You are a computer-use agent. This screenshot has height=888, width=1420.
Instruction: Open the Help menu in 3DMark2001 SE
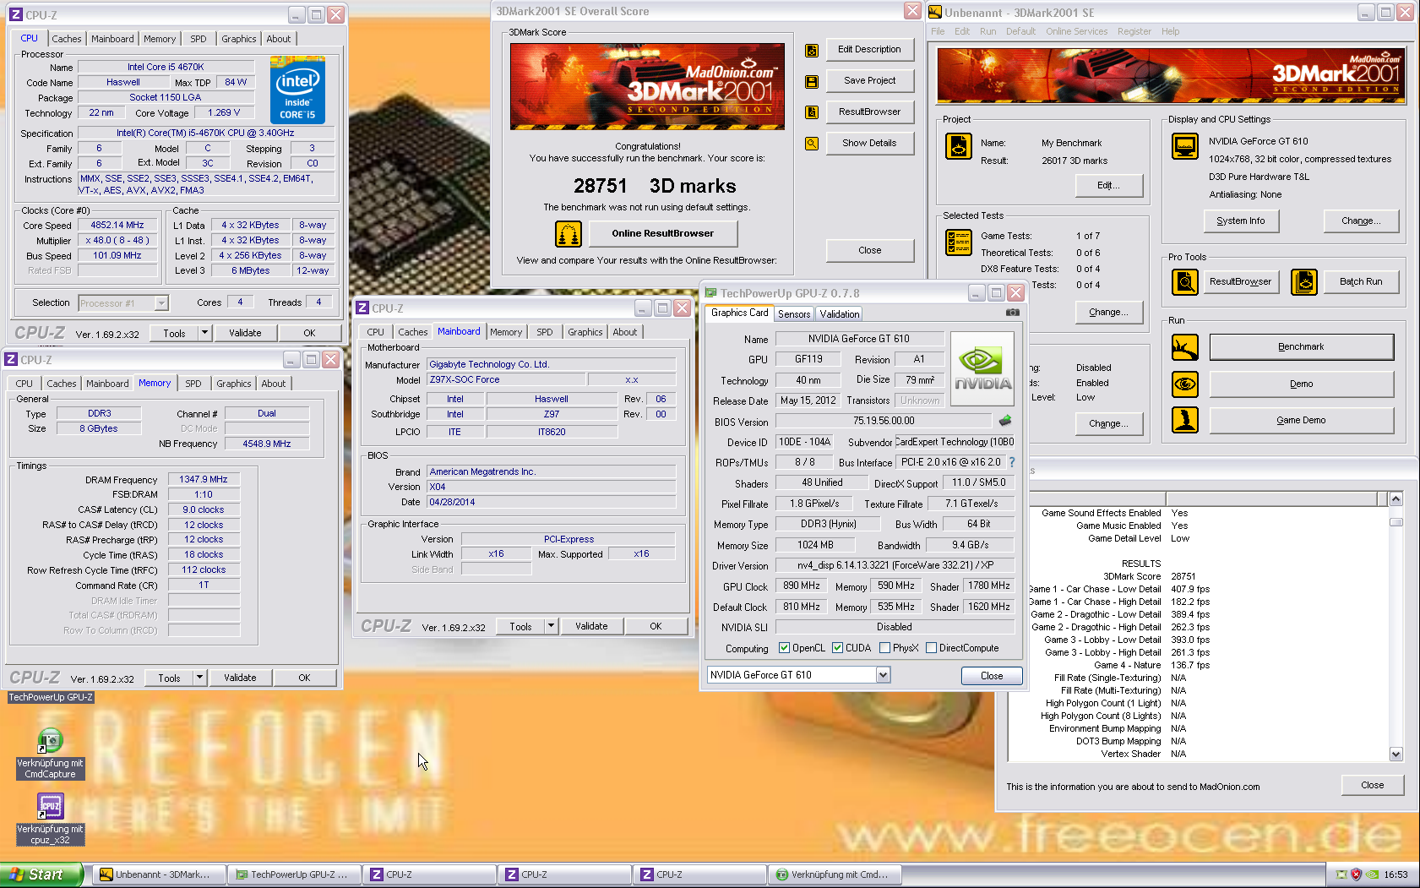1170,31
